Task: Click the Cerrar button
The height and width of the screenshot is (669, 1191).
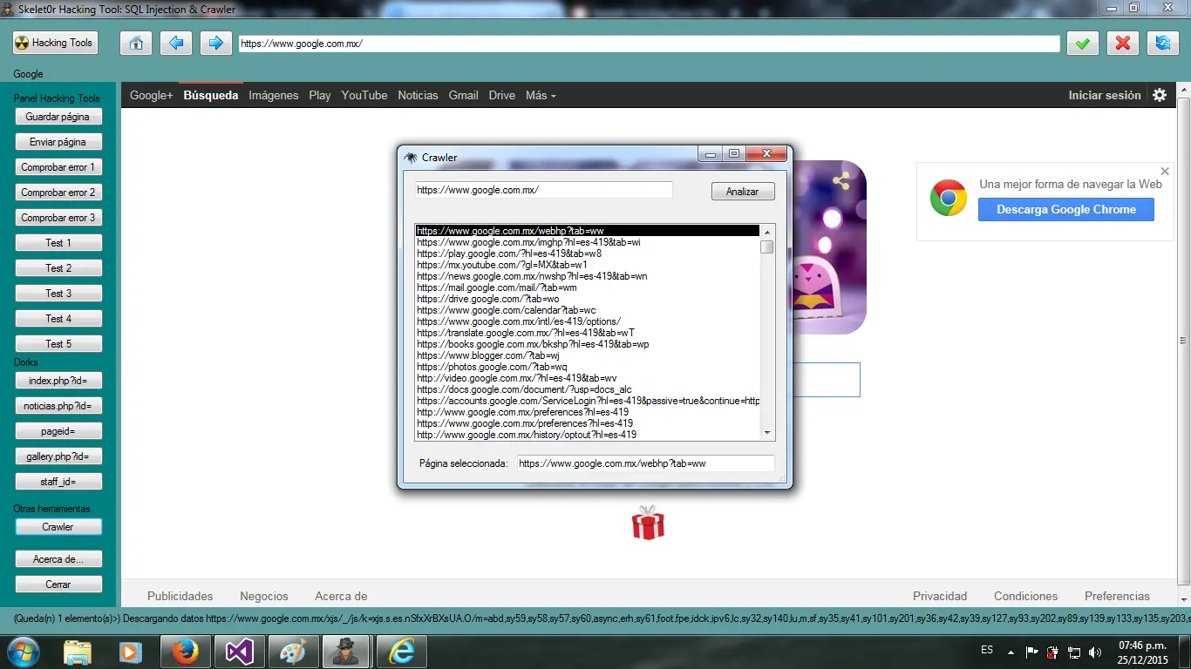Action: pos(58,585)
